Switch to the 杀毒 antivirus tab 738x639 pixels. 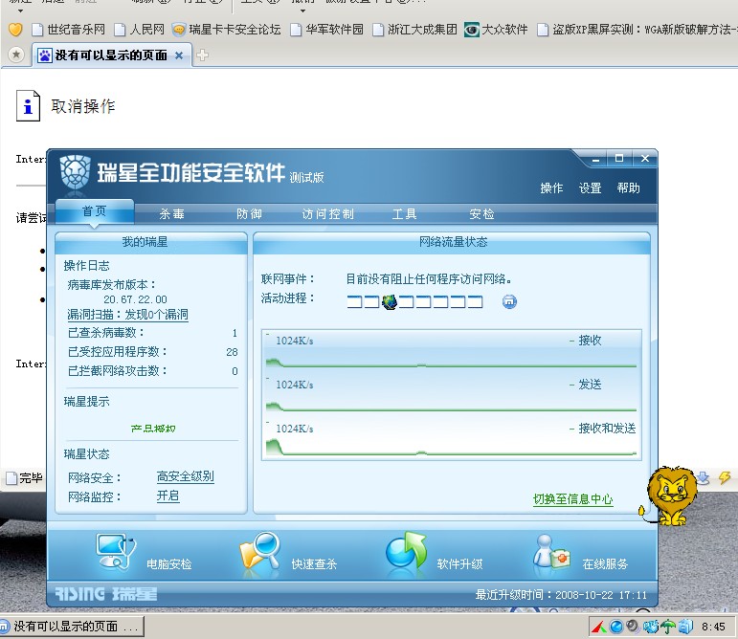click(171, 214)
